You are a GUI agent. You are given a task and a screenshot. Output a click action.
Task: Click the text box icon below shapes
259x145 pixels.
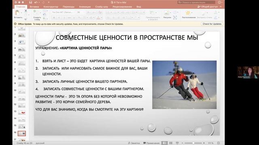[x=175, y=17]
